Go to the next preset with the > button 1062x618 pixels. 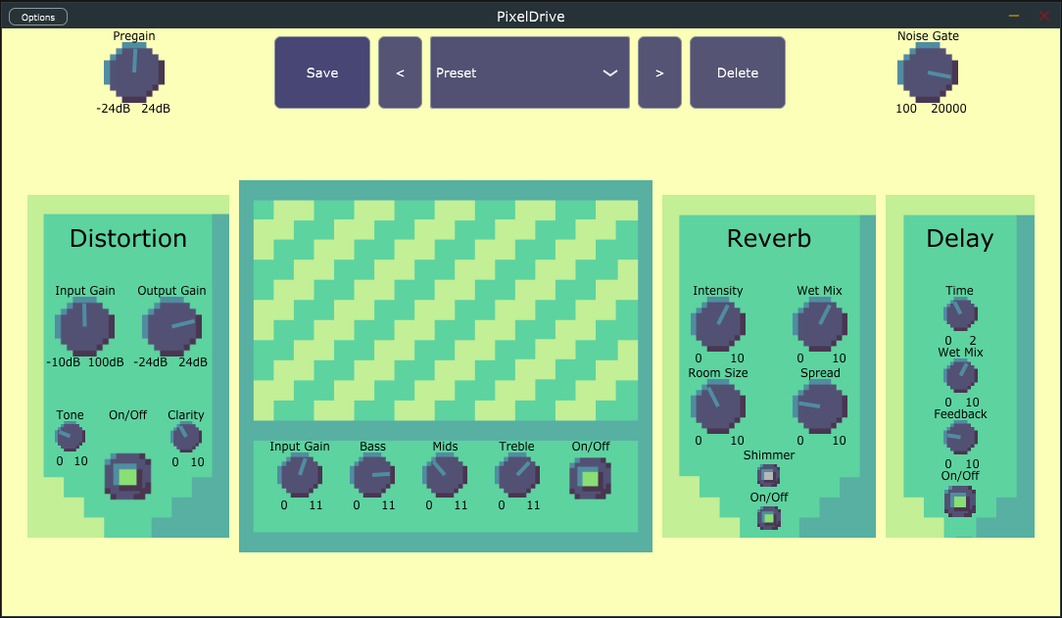659,72
